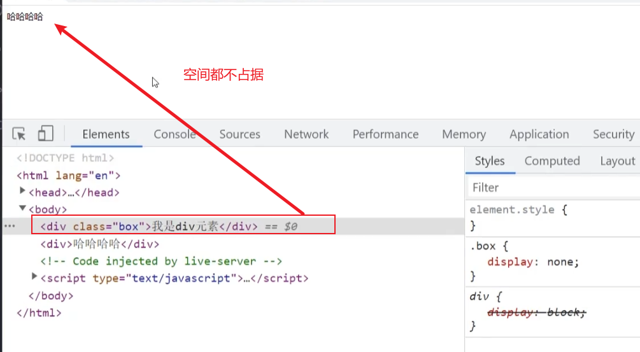The height and width of the screenshot is (352, 640).
Task: Open the three-dots menu beside selected div
Action: tap(10, 226)
